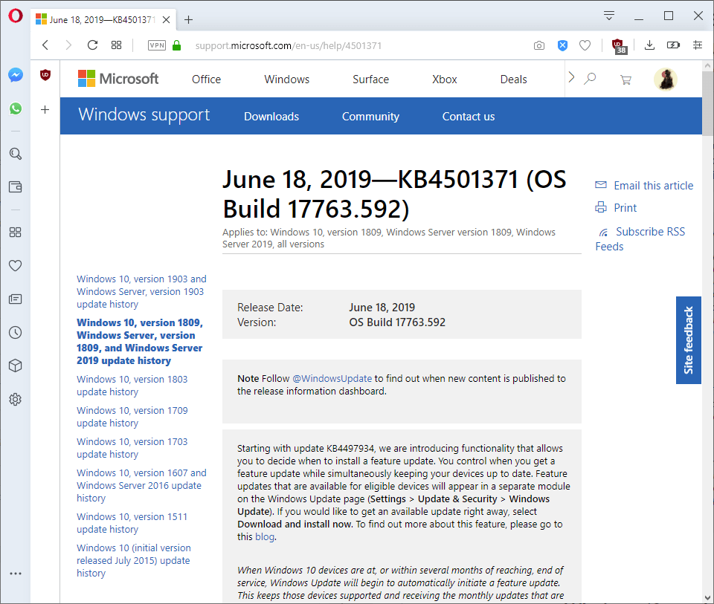Open version 1709 update history link
714x604 pixels.
tap(132, 417)
